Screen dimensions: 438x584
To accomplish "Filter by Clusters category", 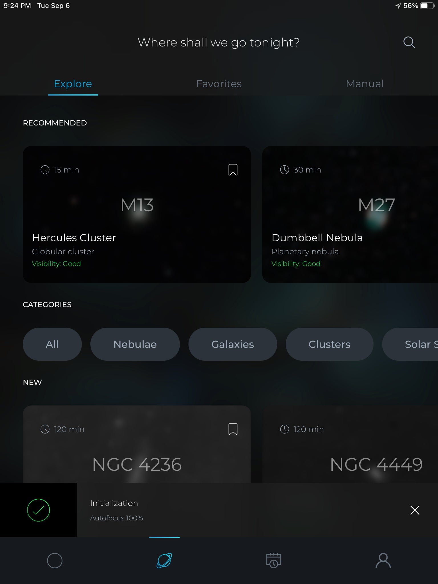I will [330, 344].
